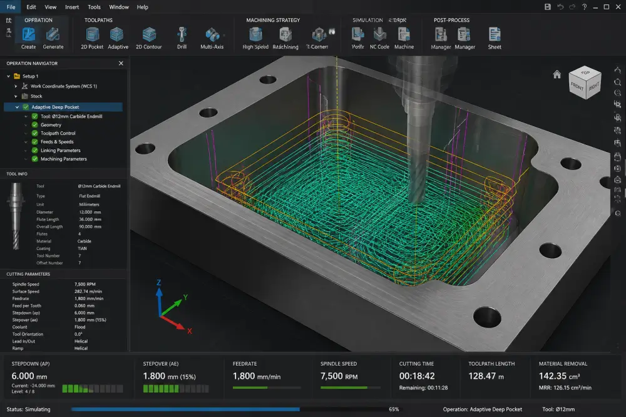Click the Stock item icon
The height and width of the screenshot is (417, 626).
(x=25, y=96)
